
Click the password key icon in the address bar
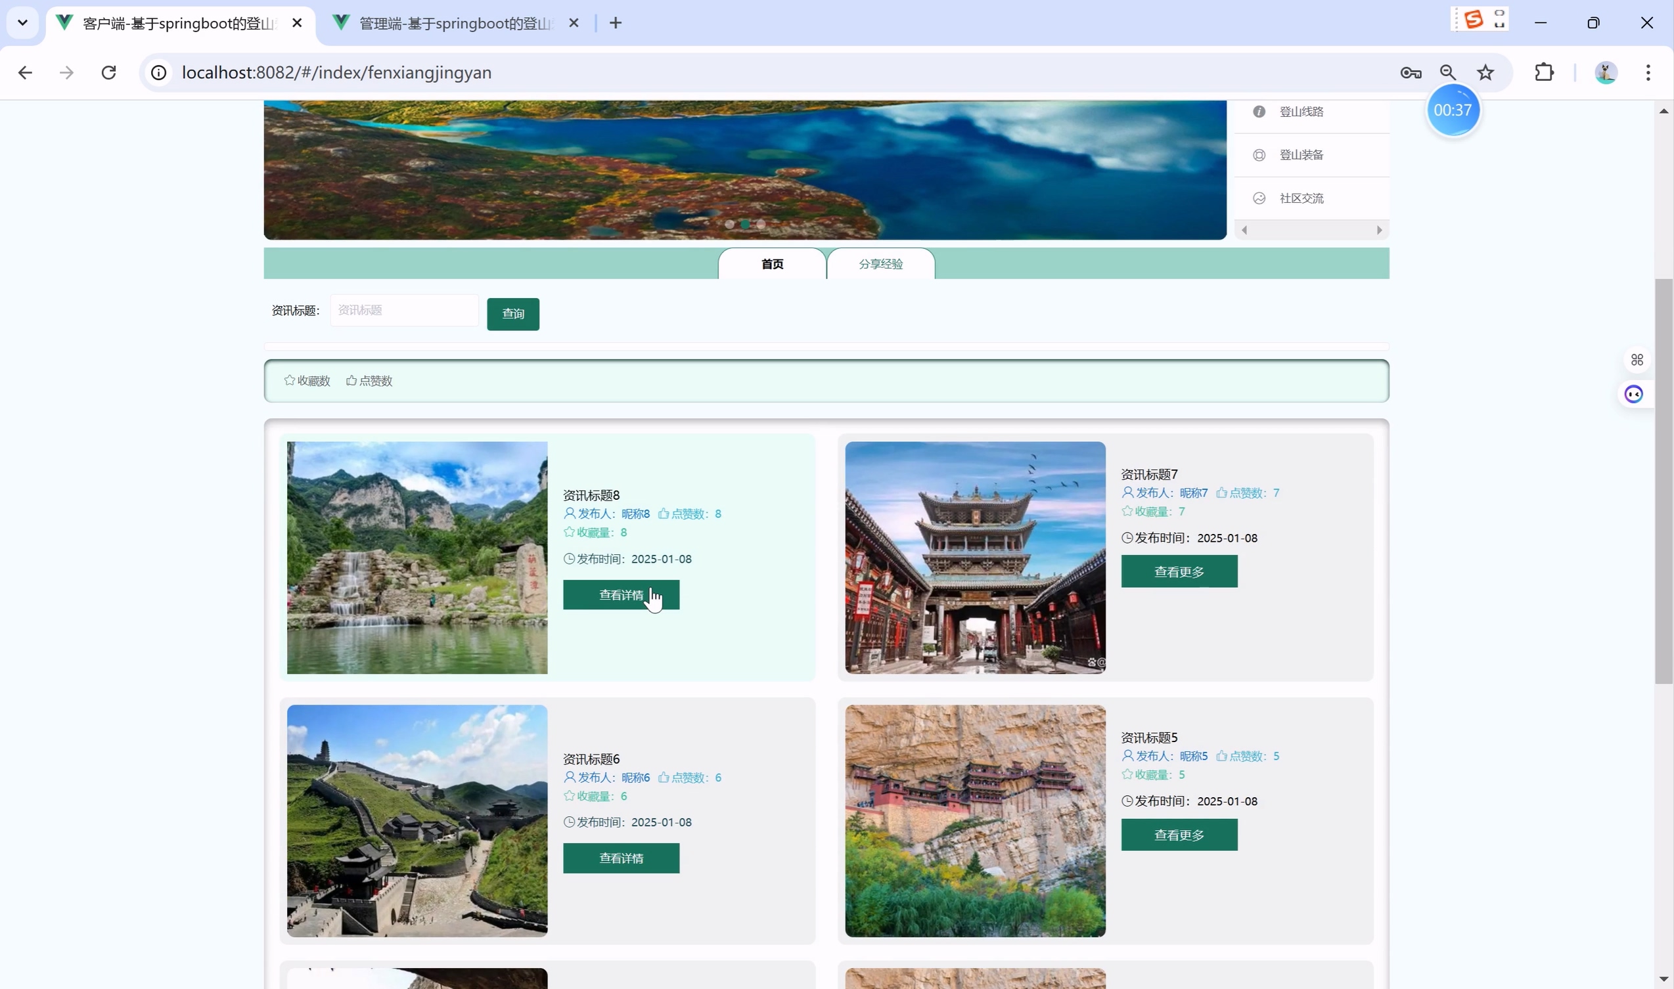(1411, 73)
